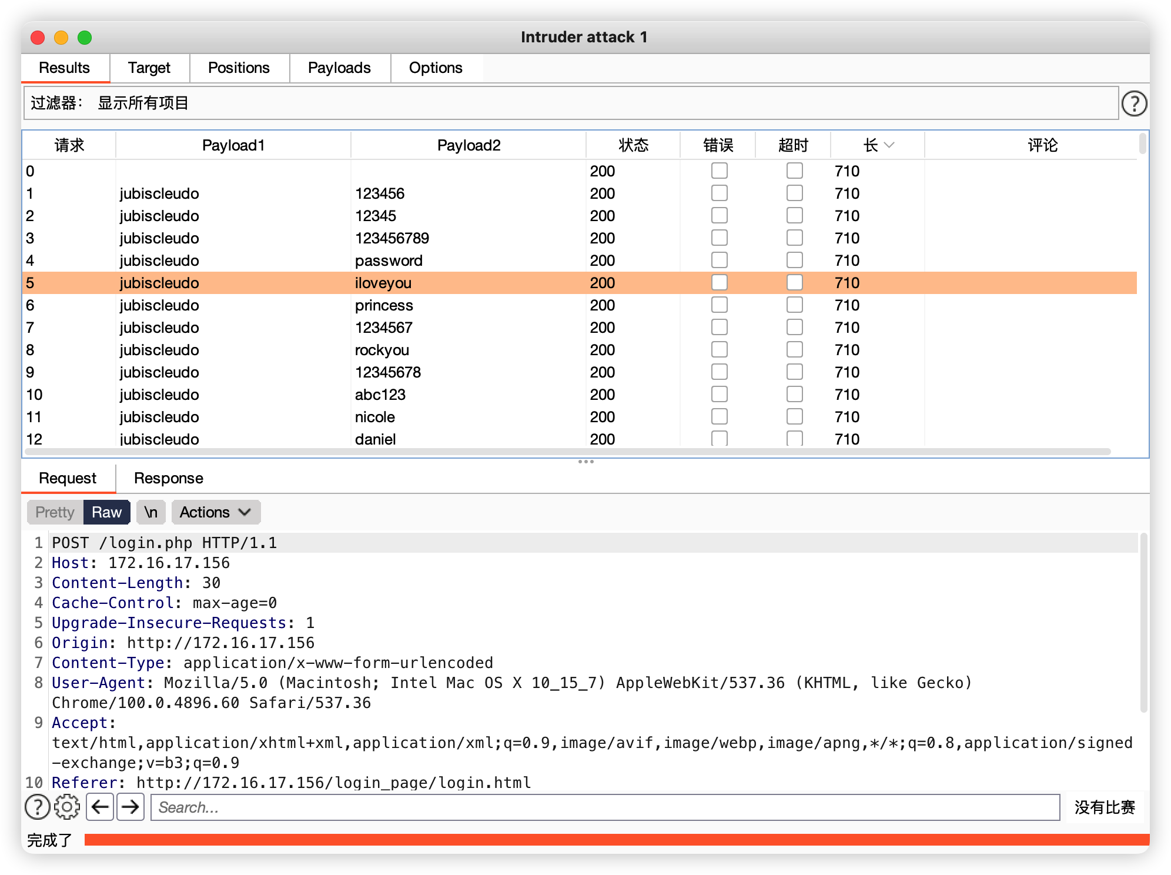Screen dimensions: 1171x875
Task: Click the Search input field
Action: pyautogui.click(x=605, y=807)
